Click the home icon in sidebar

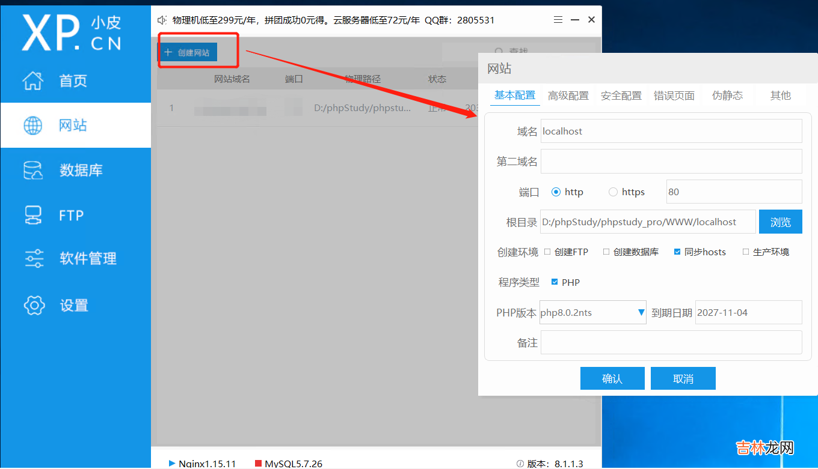(x=33, y=80)
